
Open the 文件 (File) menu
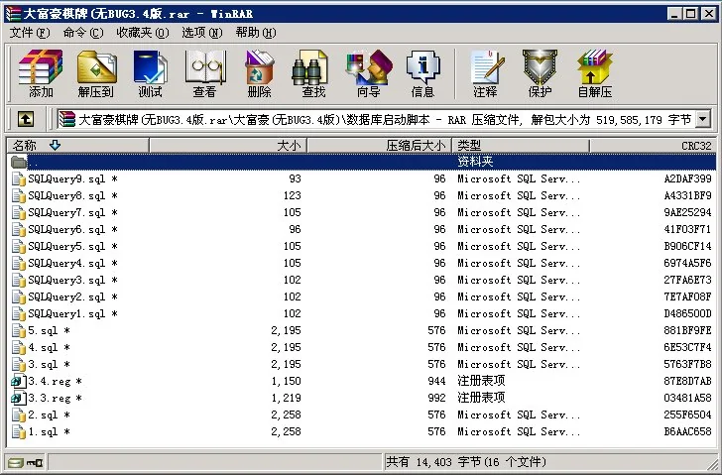[x=27, y=33]
